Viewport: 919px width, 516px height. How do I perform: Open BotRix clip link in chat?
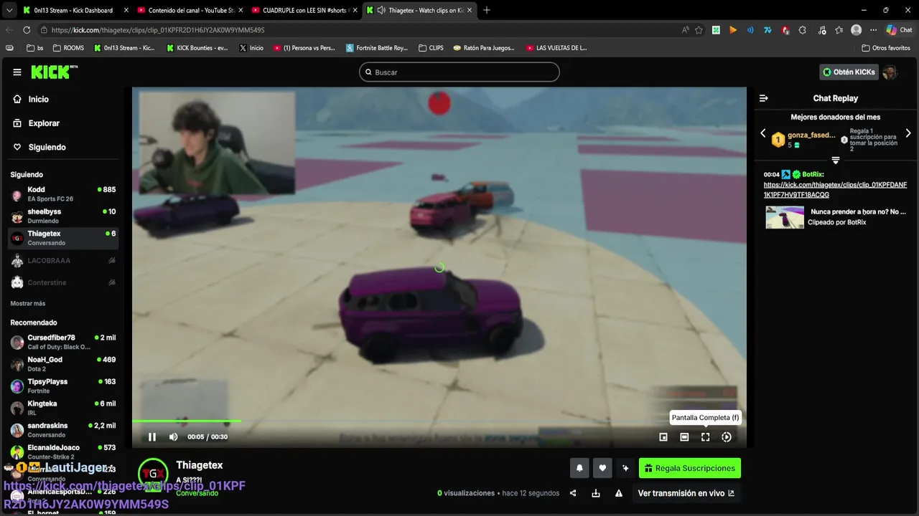tap(835, 189)
